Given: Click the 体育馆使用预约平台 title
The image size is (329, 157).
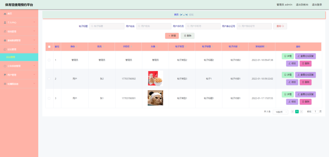Looking at the screenshot, I should tap(19, 4).
